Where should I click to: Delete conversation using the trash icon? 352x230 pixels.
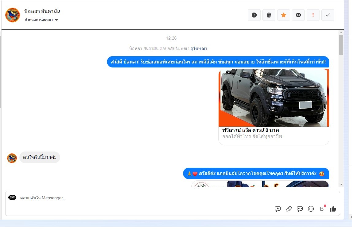point(269,15)
